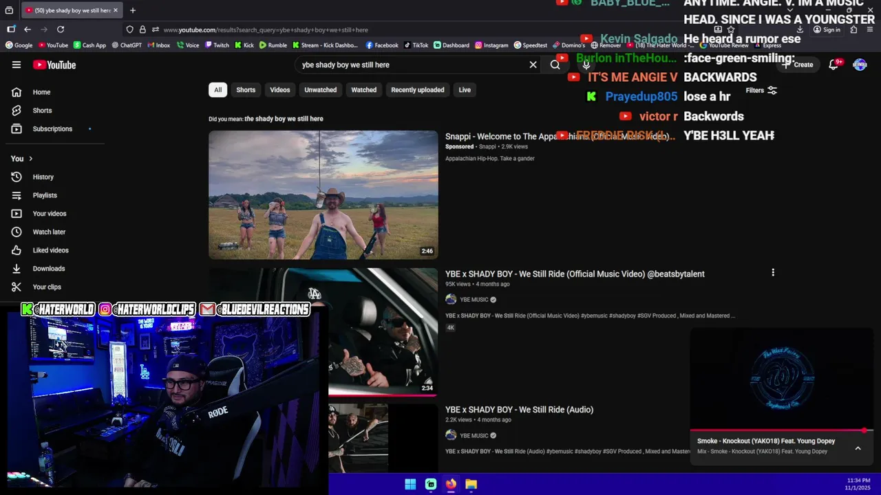Open File Explorer from taskbar
Viewport: 881px width, 495px height.
[471, 484]
